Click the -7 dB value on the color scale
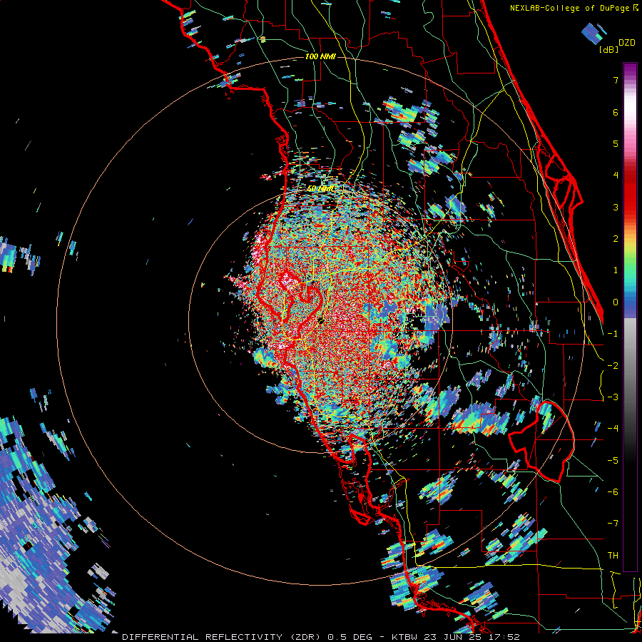 coord(613,524)
